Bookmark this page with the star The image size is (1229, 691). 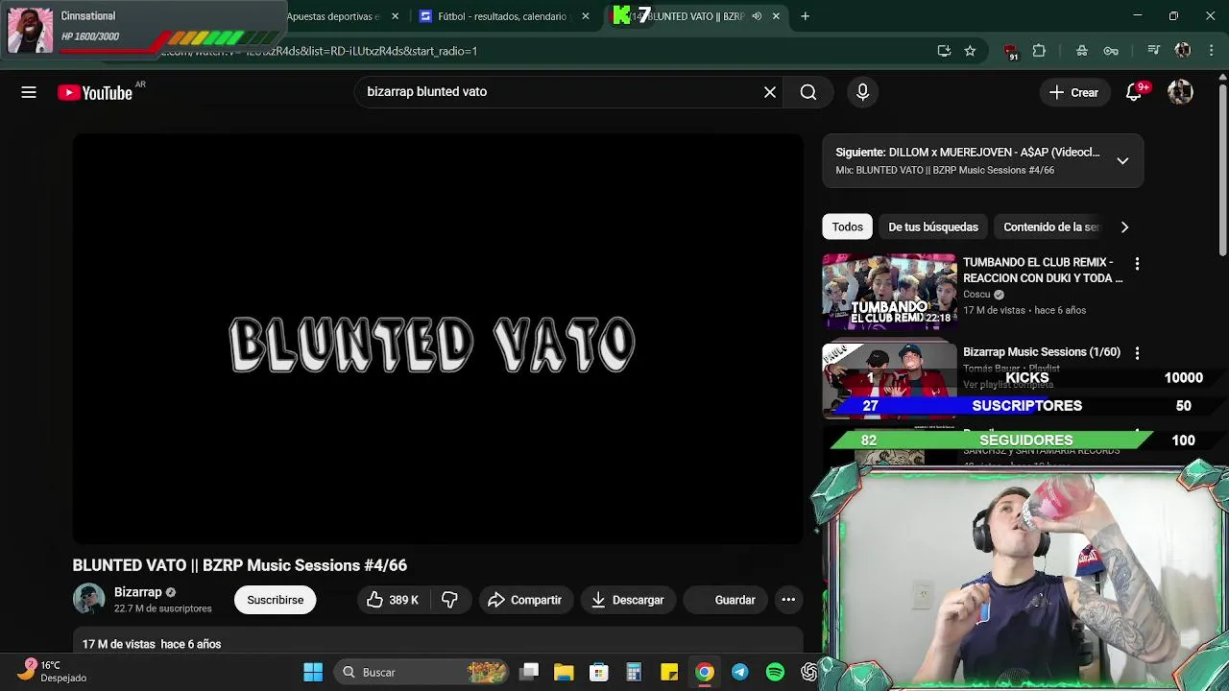(x=970, y=51)
